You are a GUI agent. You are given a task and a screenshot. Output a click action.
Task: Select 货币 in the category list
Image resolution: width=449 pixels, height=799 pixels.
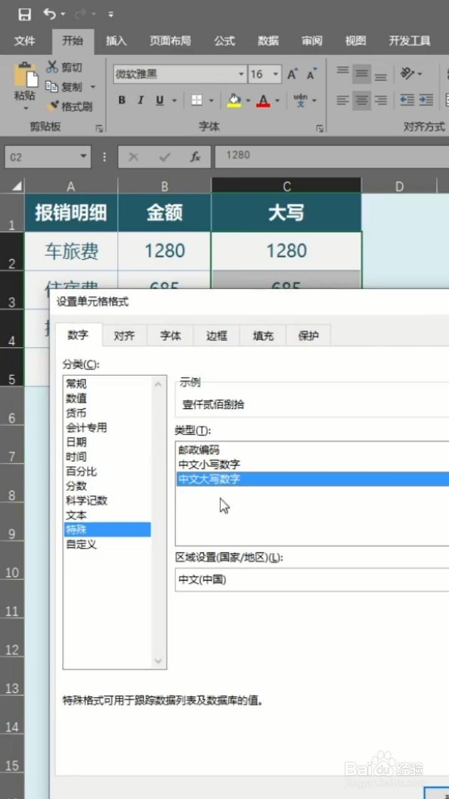pyautogui.click(x=107, y=413)
